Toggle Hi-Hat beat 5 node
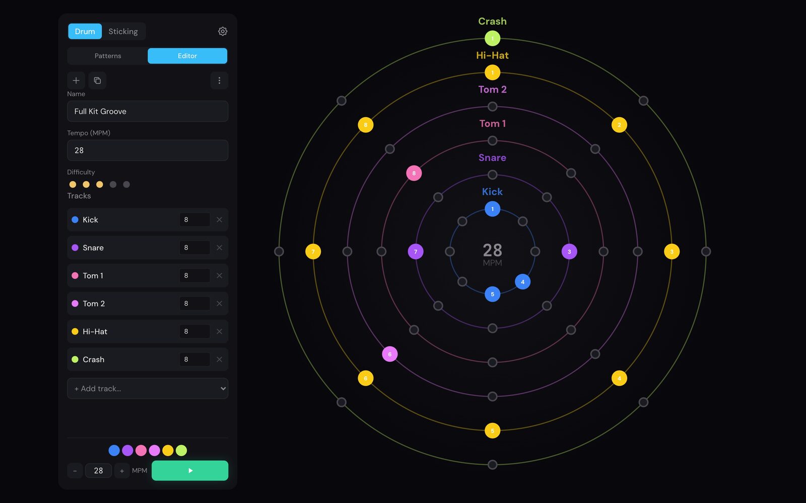Viewport: 806px width, 503px height. tap(492, 431)
